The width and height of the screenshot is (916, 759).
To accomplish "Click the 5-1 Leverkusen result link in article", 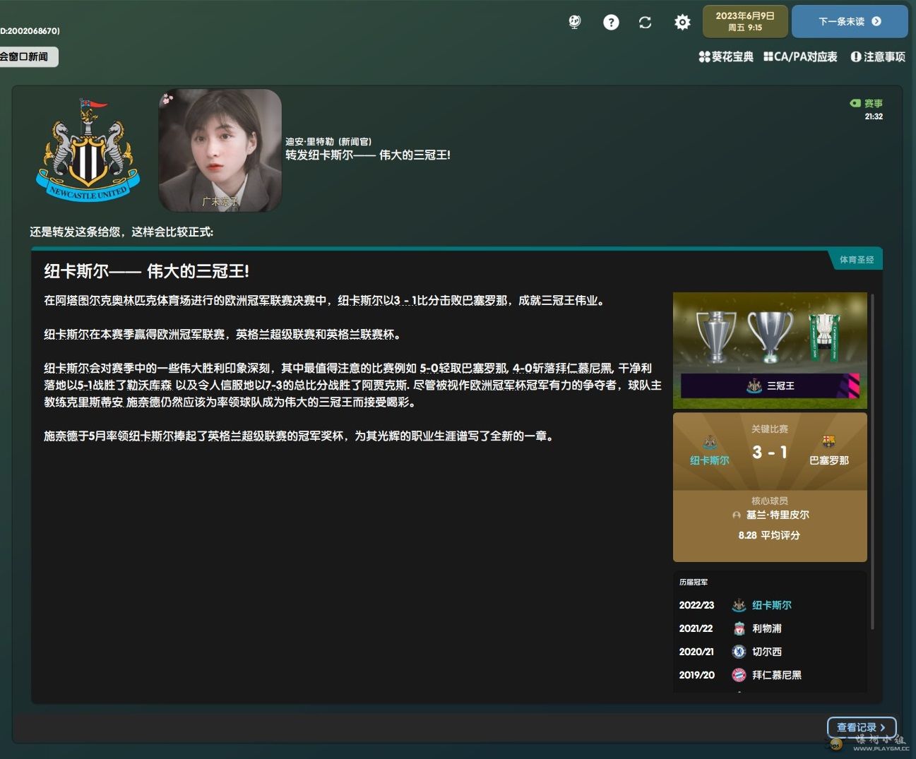I will point(124,386).
